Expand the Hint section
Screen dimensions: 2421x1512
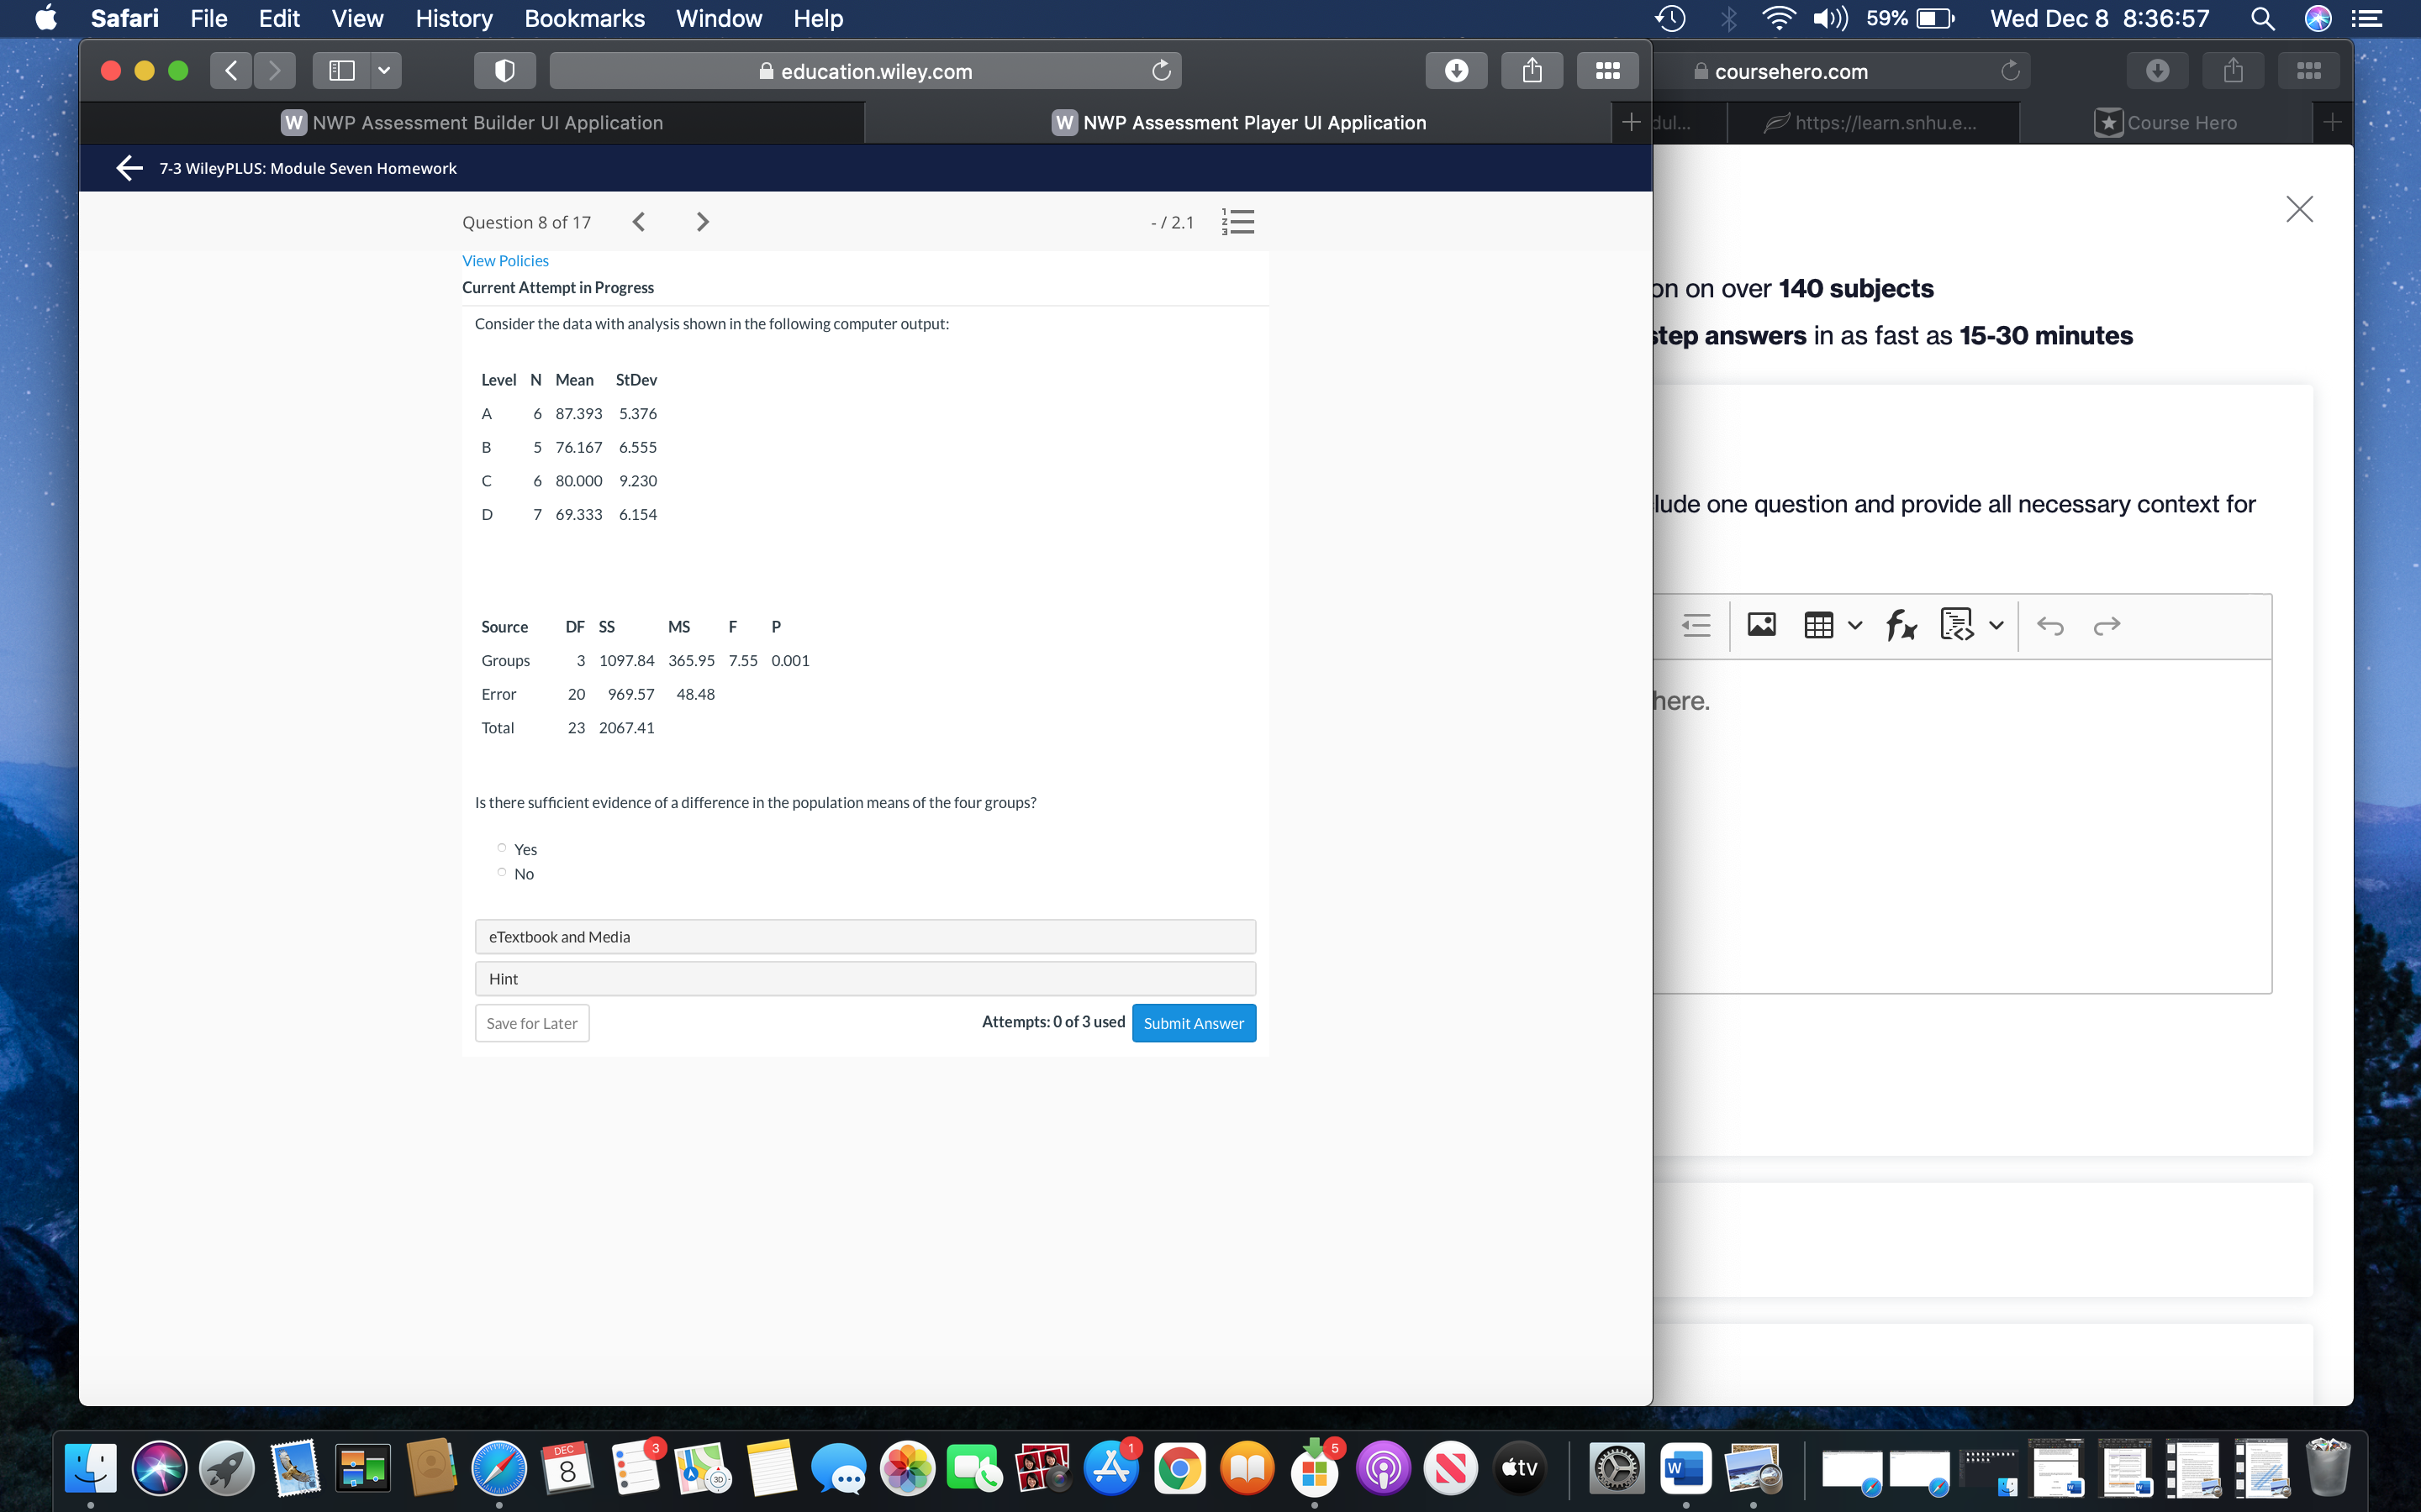tap(866, 977)
